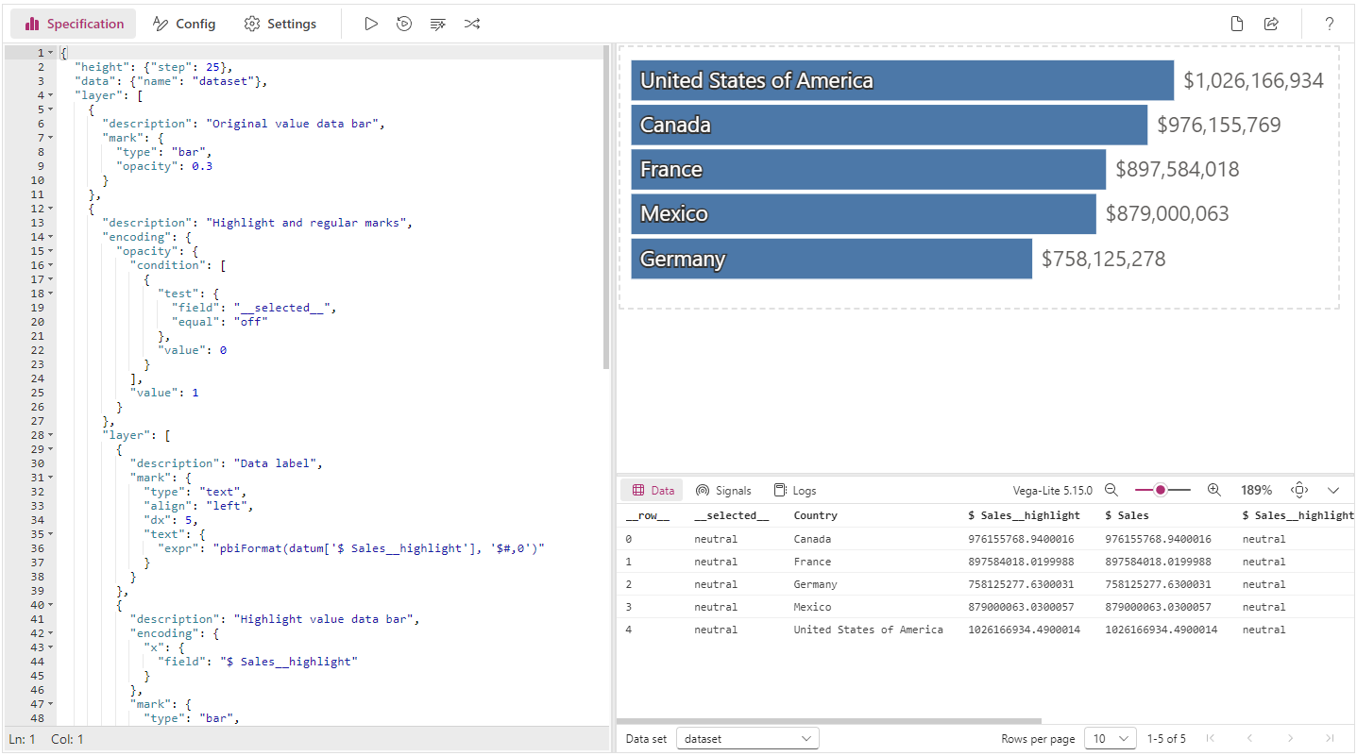The image size is (1357, 756).
Task: Adjust the zoom level slider
Action: (1162, 490)
